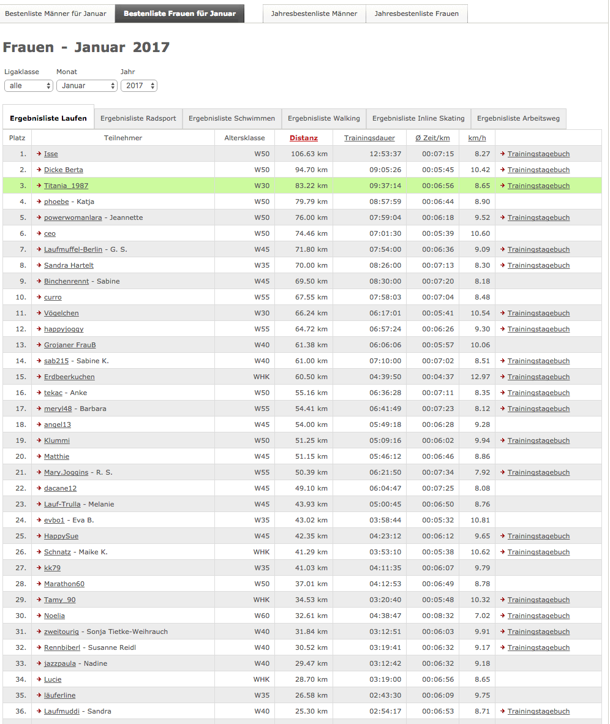The height and width of the screenshot is (724, 610).
Task: Click the red arrow icon beside Isse
Action: [39, 154]
